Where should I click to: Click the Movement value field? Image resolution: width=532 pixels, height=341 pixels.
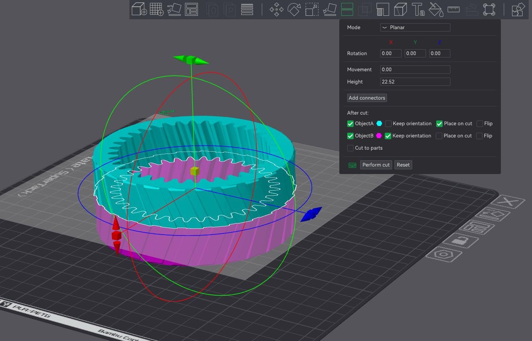click(415, 69)
